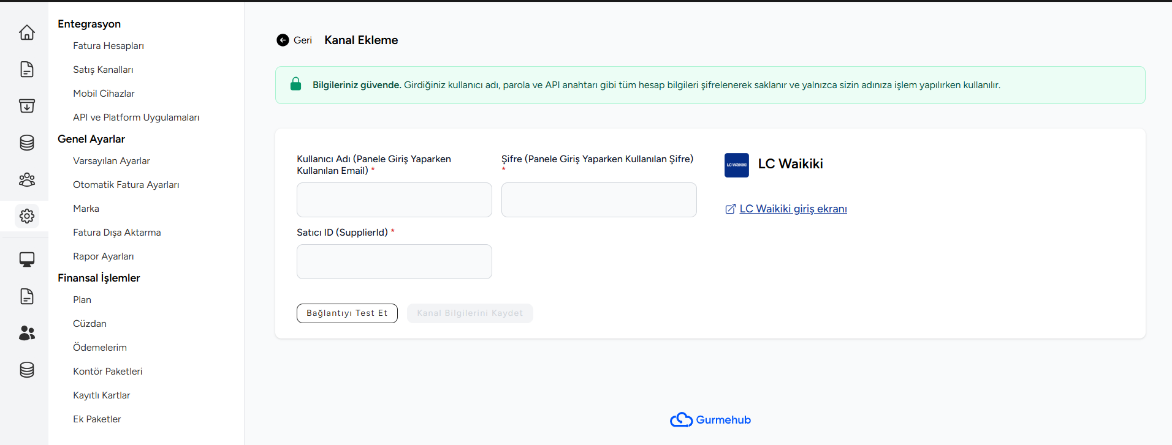Image resolution: width=1172 pixels, height=445 pixels.
Task: Focus the Satıcı ID input field
Action: point(394,261)
